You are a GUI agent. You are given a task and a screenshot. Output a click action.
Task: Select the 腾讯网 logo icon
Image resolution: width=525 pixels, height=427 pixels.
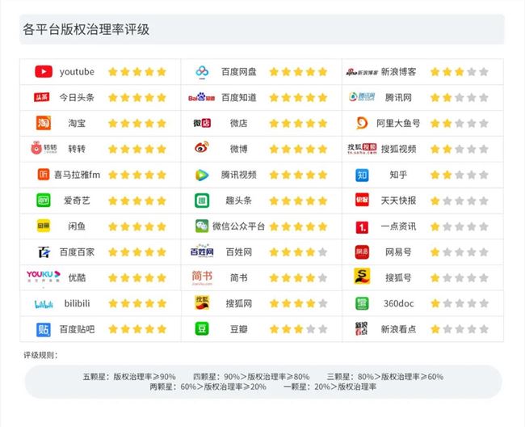point(362,97)
